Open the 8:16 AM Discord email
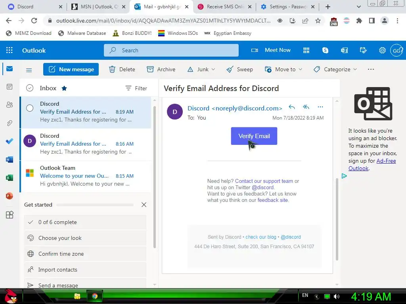The height and width of the screenshot is (304, 406). (86, 144)
